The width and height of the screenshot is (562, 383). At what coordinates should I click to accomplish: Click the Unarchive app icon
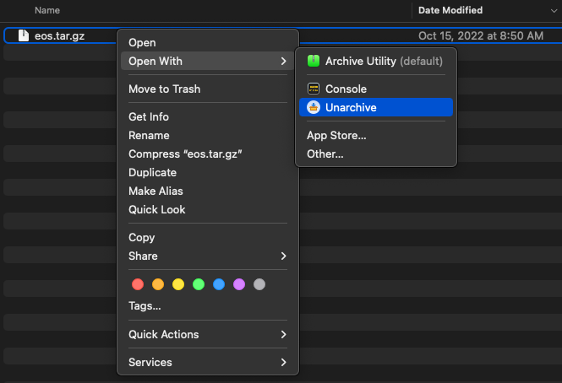coord(314,107)
